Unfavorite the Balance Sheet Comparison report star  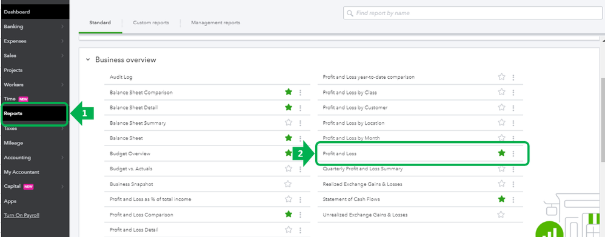coord(288,92)
